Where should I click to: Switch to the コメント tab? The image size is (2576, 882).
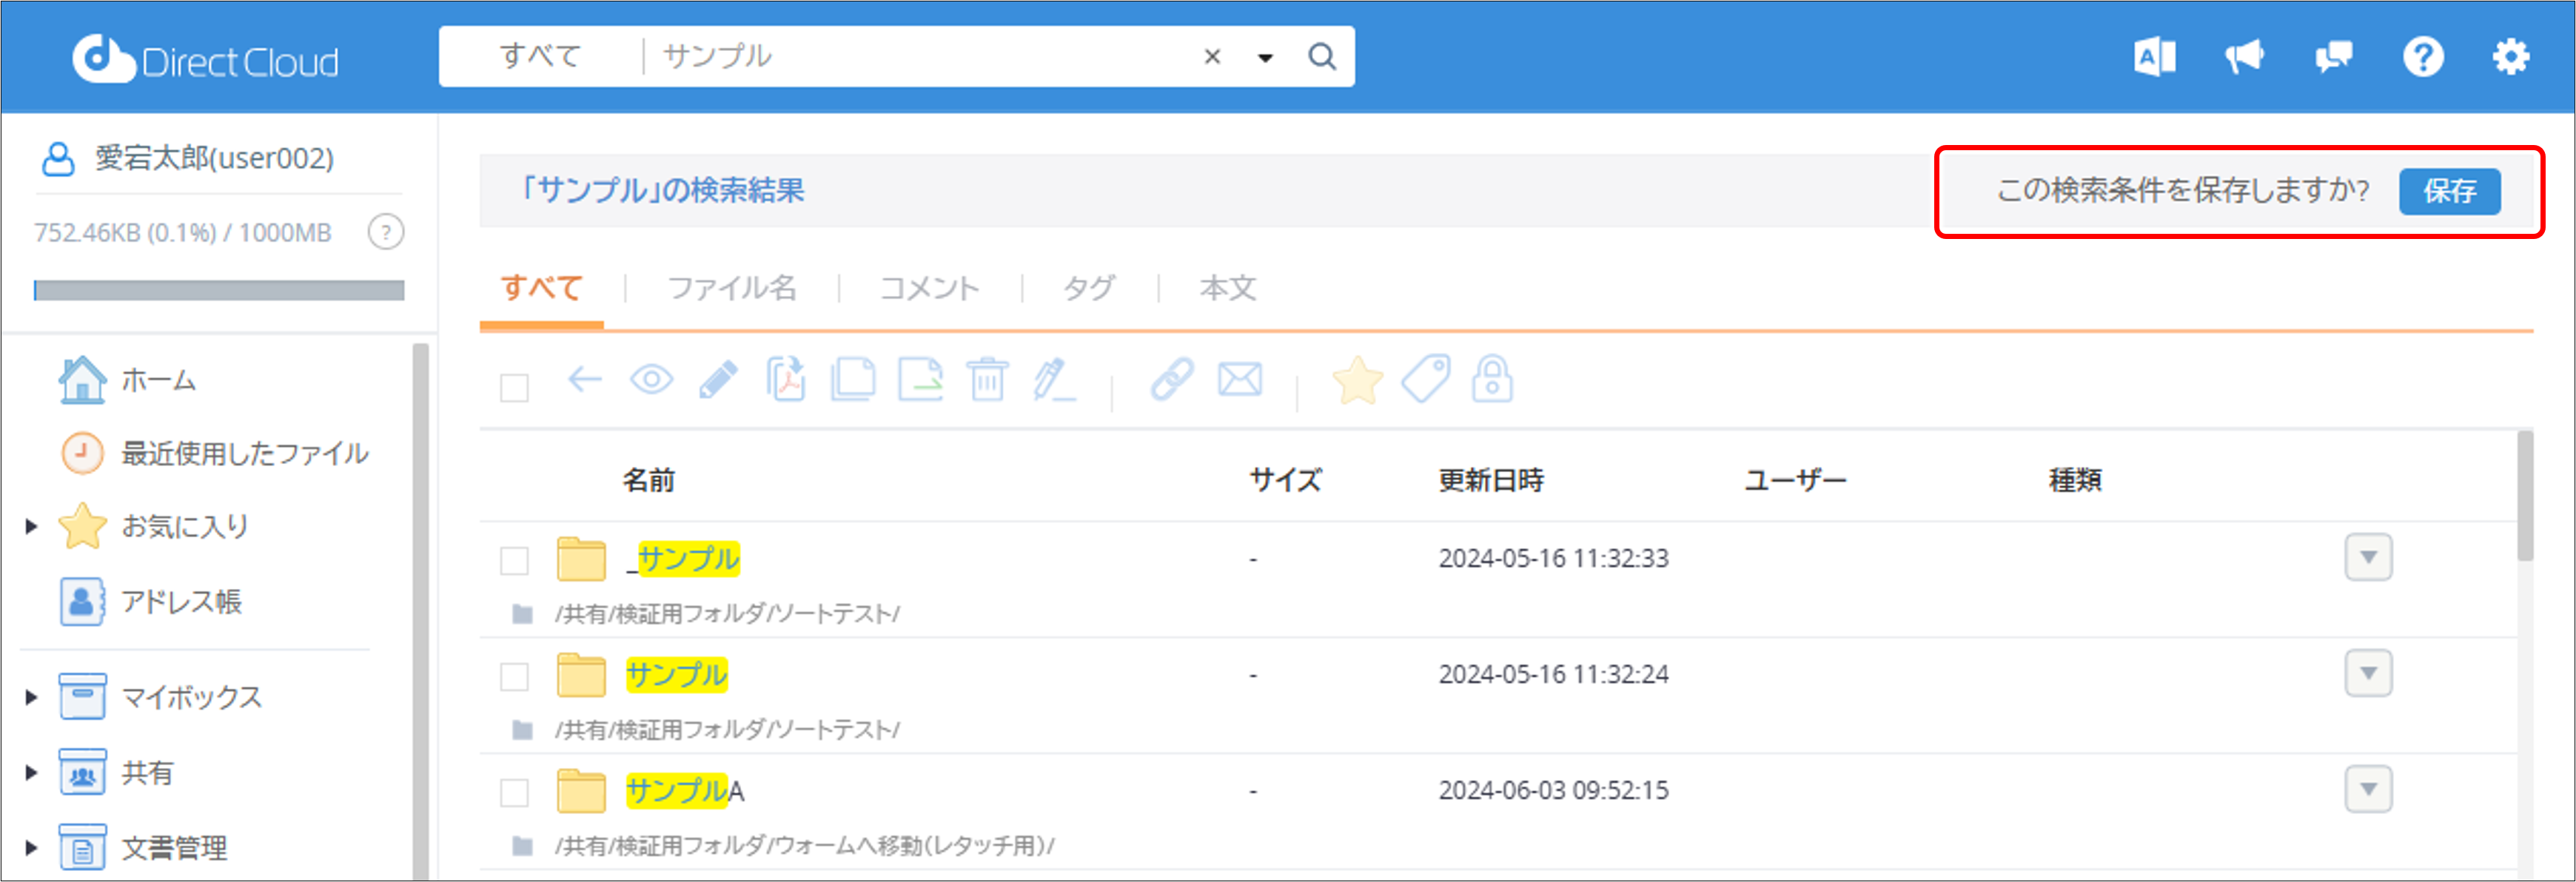[x=929, y=288]
